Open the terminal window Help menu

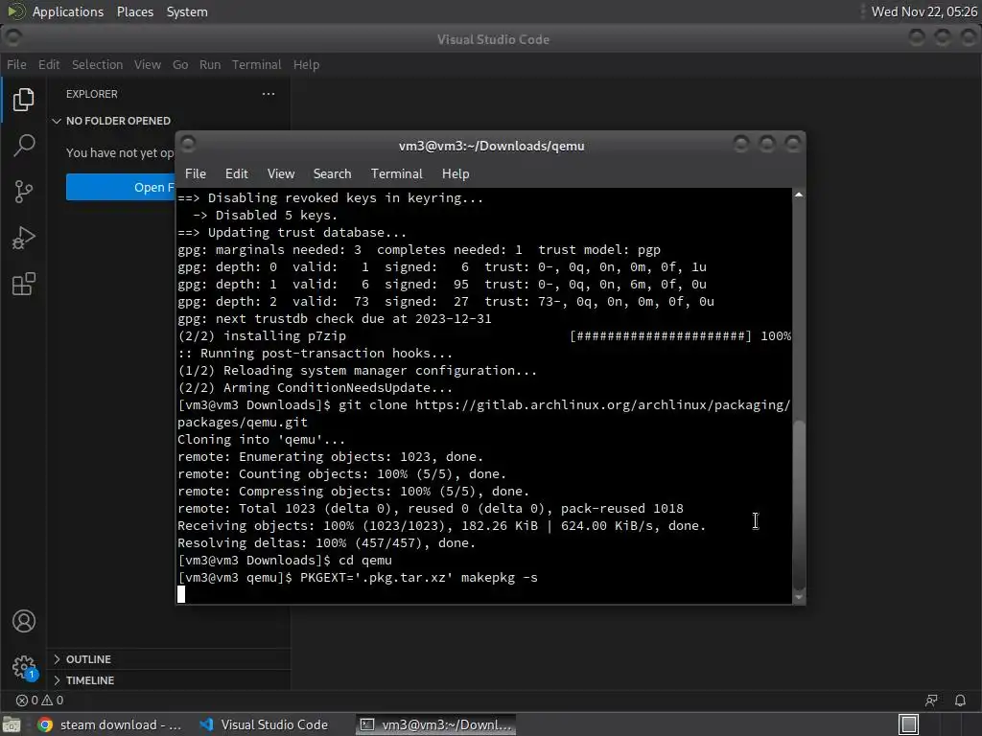tap(456, 173)
